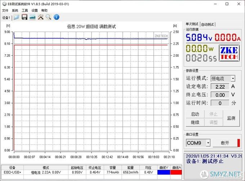Open the 工具 menu

(x=25, y=10)
